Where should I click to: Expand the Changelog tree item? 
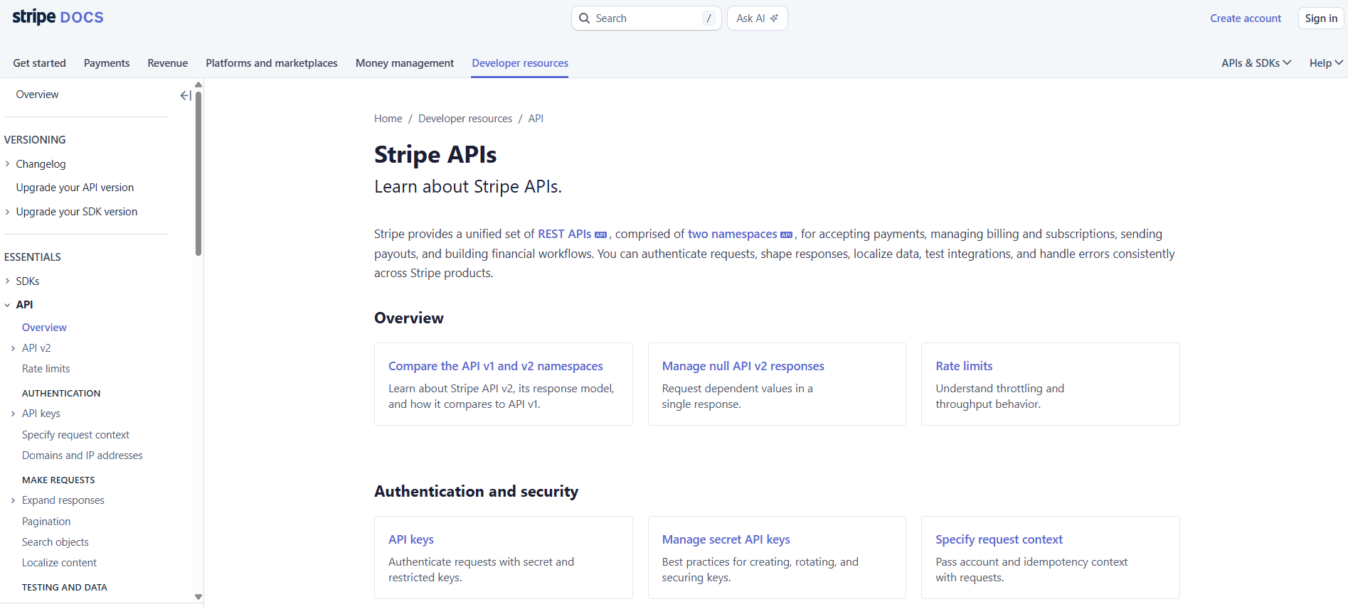pyautogui.click(x=8, y=164)
